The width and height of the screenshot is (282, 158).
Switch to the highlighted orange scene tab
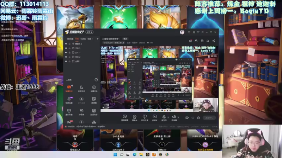click(77, 39)
